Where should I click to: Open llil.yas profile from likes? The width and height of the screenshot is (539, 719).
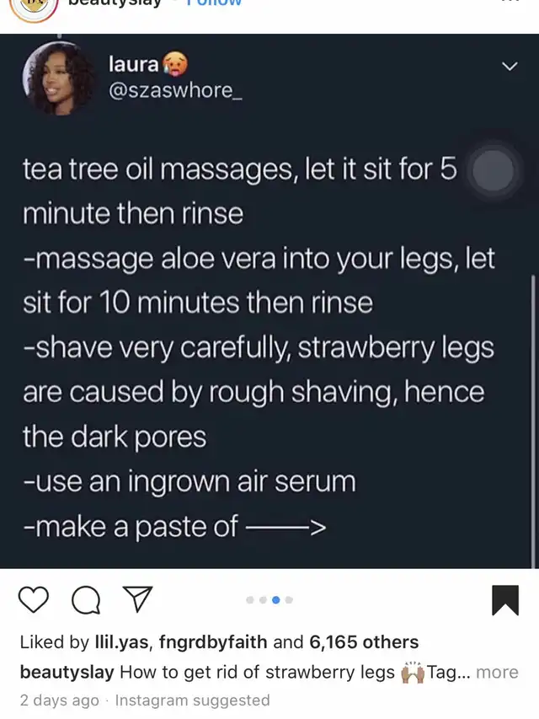point(121,642)
